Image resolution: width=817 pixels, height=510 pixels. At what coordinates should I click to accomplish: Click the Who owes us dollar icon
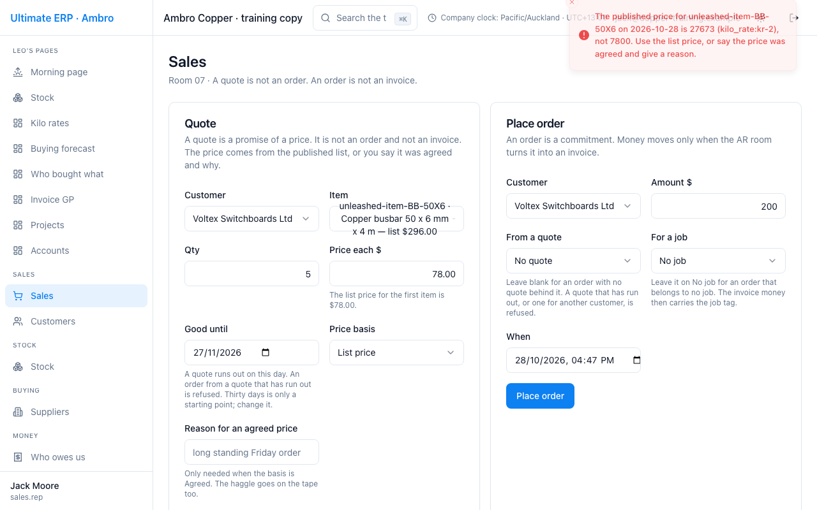coord(18,457)
